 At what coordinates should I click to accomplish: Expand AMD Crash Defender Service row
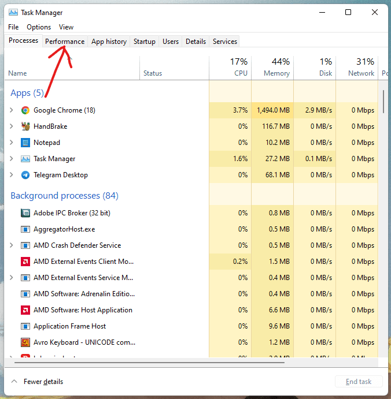pyautogui.click(x=11, y=245)
